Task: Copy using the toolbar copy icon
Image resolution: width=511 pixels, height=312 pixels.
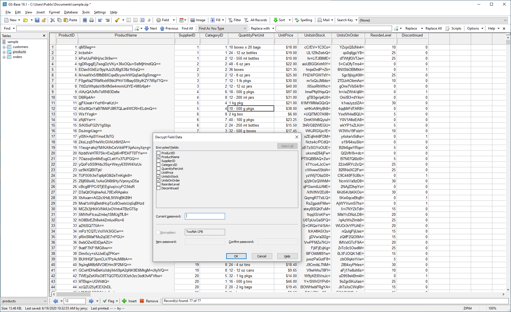Action: coord(59,20)
